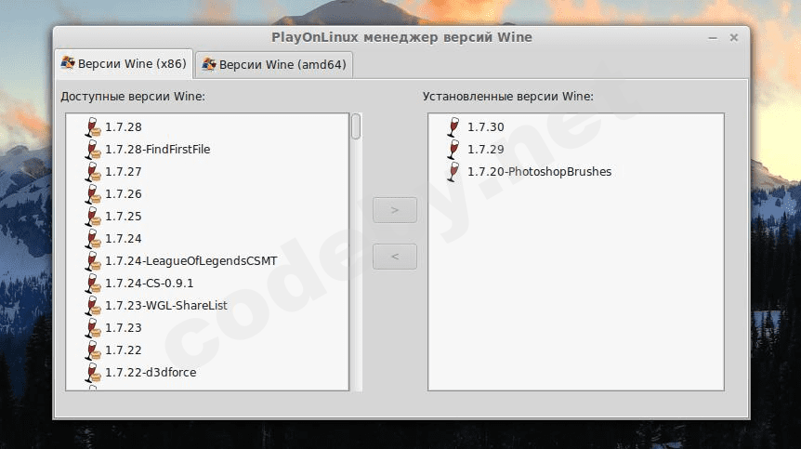
Task: Select available version 1.7.27
Action: pos(123,172)
